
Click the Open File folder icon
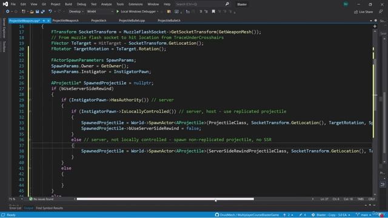pos(32,12)
